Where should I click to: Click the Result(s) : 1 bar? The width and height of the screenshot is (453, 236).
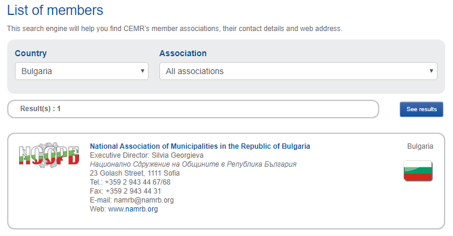click(x=193, y=109)
